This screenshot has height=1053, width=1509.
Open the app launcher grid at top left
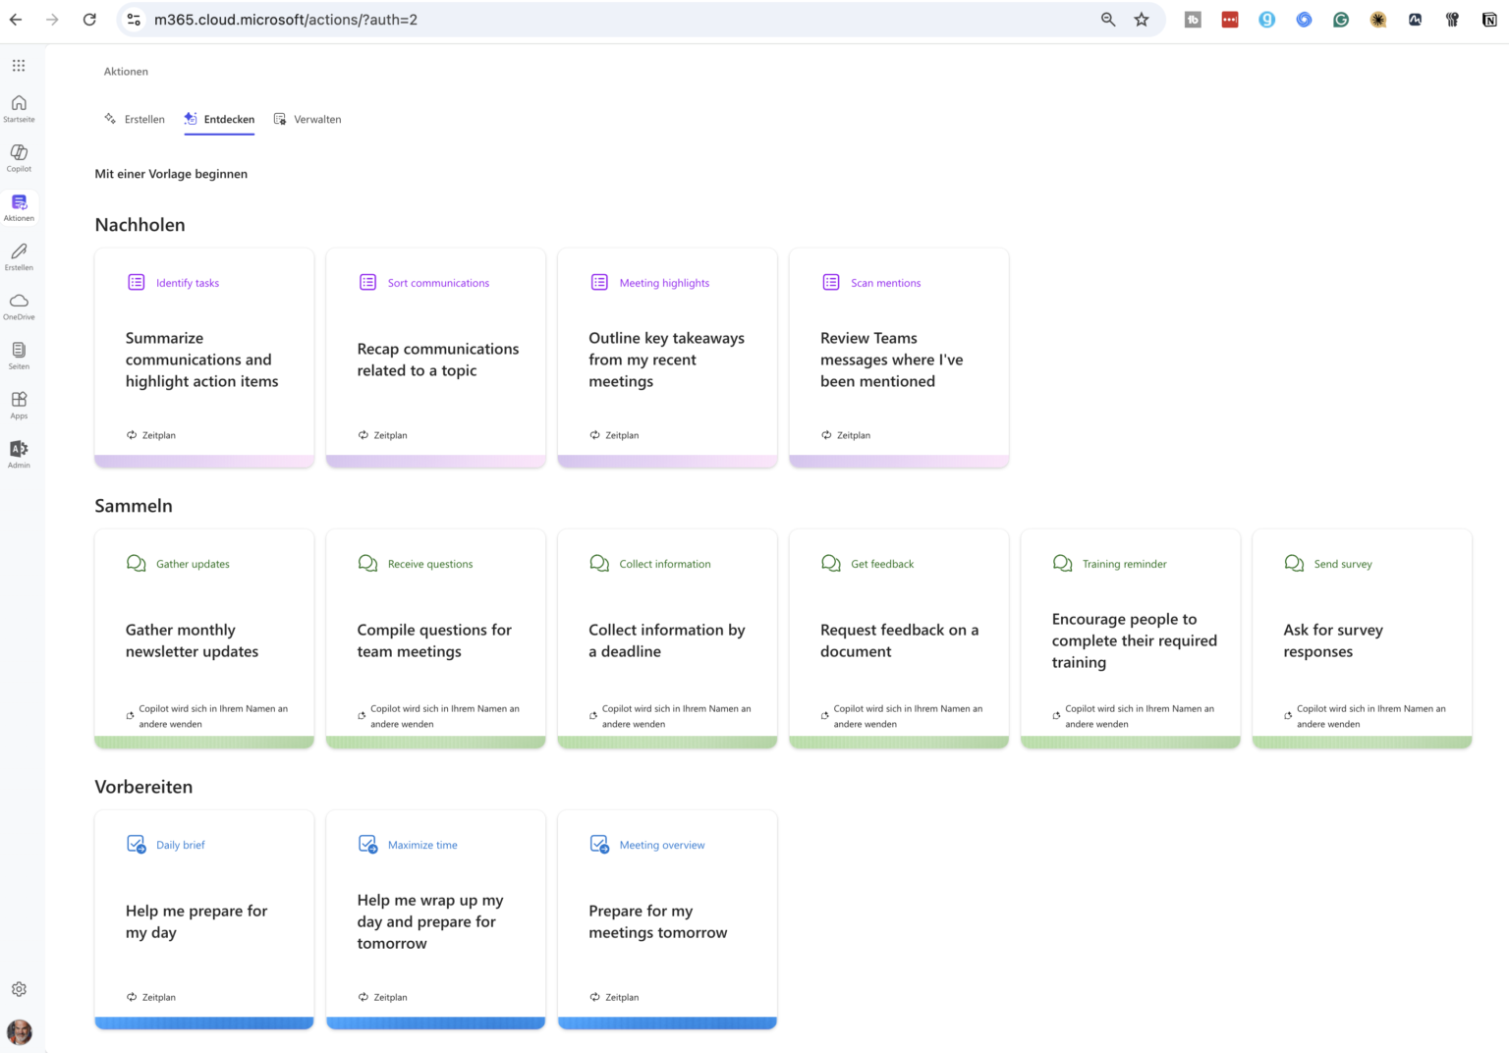pyautogui.click(x=19, y=65)
